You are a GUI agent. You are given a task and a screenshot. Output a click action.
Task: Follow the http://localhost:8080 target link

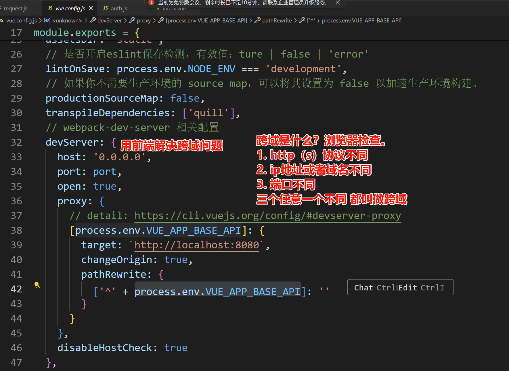tap(197, 245)
